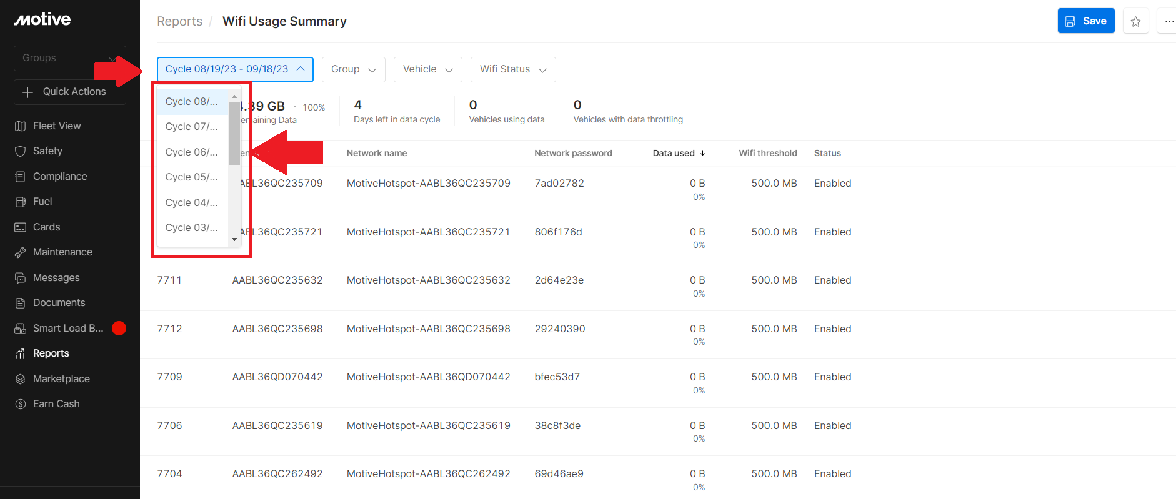The image size is (1176, 499).
Task: Click the Quick Actions button
Action: pos(70,92)
